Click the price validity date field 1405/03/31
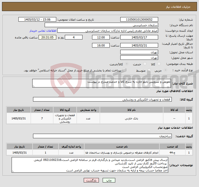The image size is (199, 187). click(139, 45)
